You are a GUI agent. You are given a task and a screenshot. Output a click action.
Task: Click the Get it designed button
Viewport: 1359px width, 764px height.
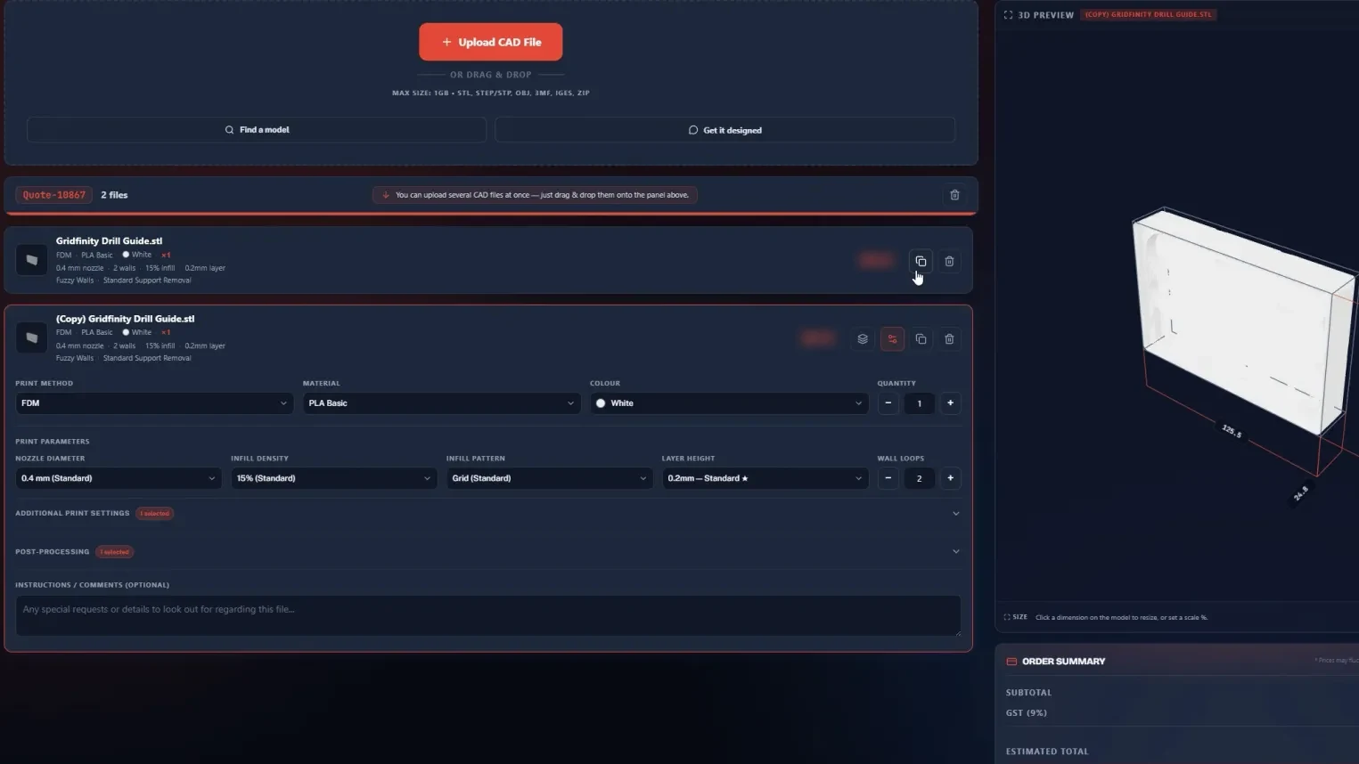click(x=725, y=130)
